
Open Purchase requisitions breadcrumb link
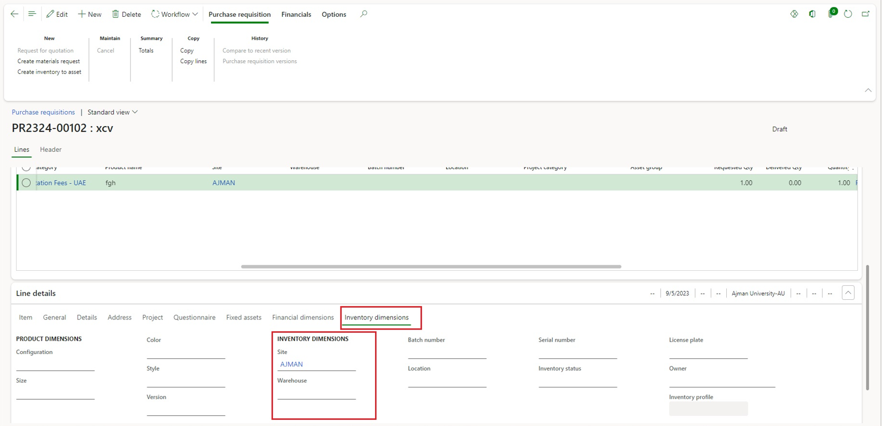[x=43, y=112]
